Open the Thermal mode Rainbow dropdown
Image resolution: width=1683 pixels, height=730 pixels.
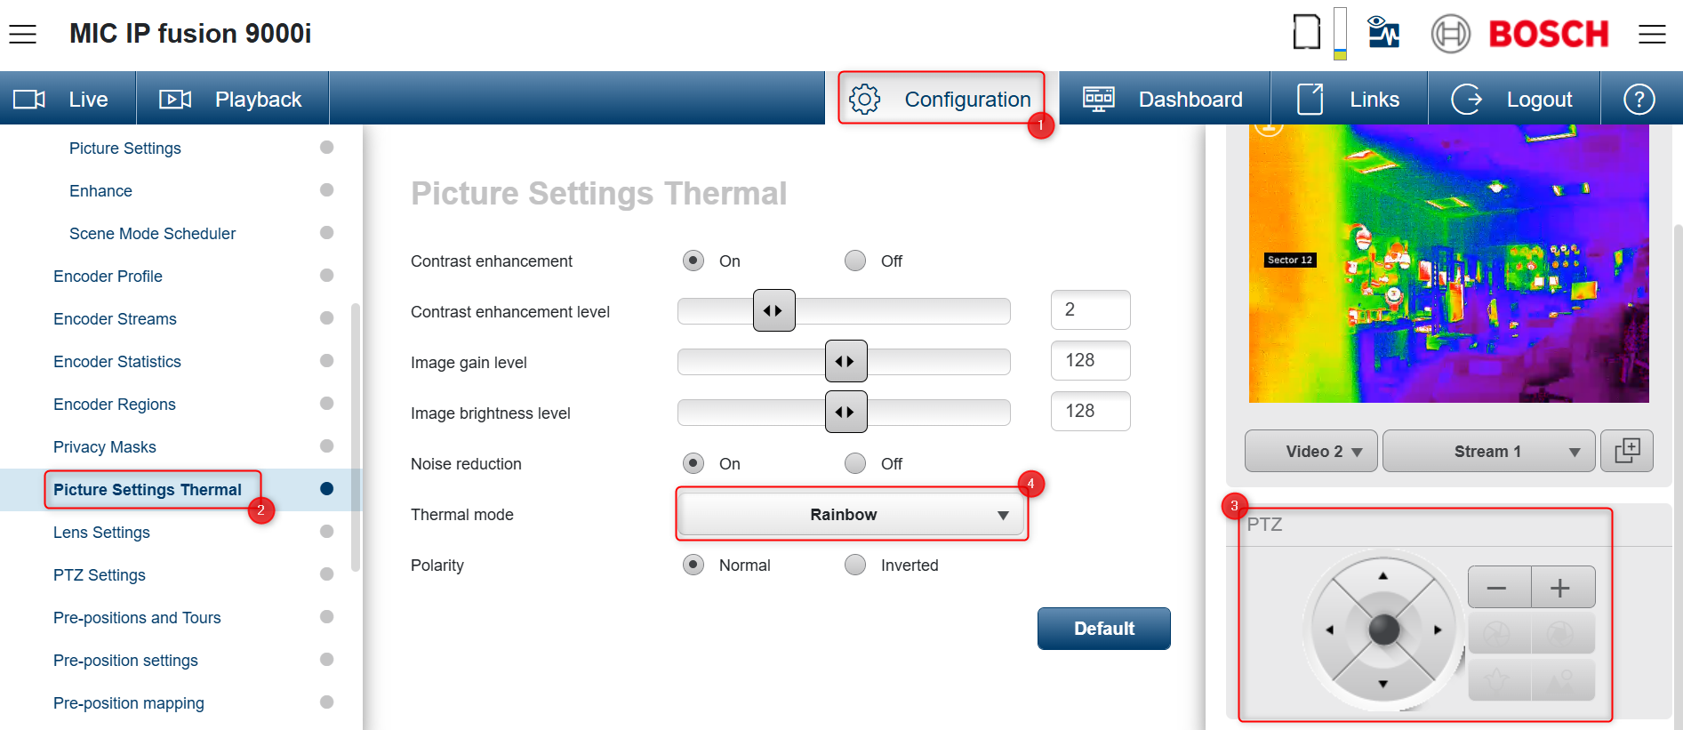click(851, 515)
